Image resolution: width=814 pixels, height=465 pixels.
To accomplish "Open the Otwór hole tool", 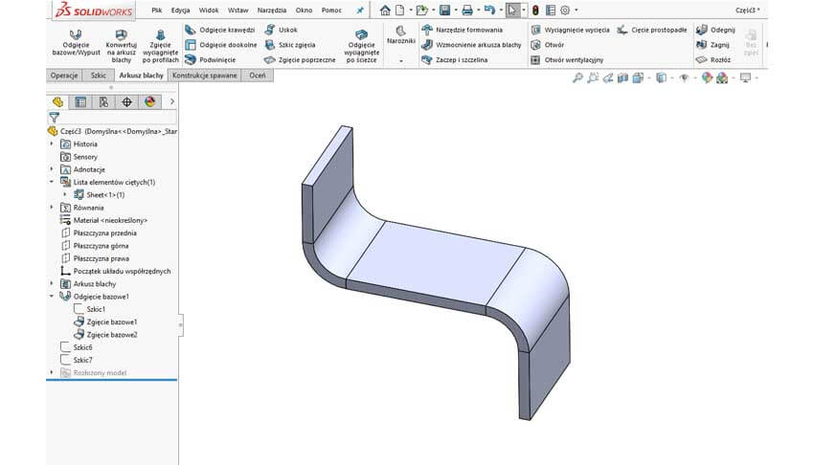I will click(547, 45).
